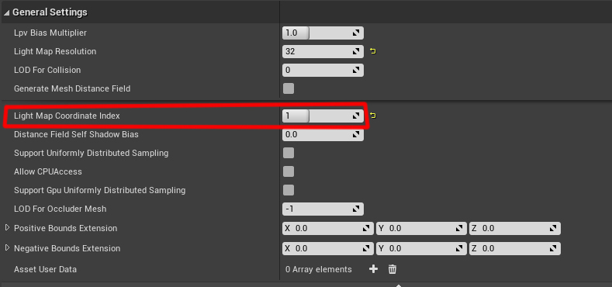
Task: Click the Light Map Resolution value field
Action: pyautogui.click(x=323, y=51)
